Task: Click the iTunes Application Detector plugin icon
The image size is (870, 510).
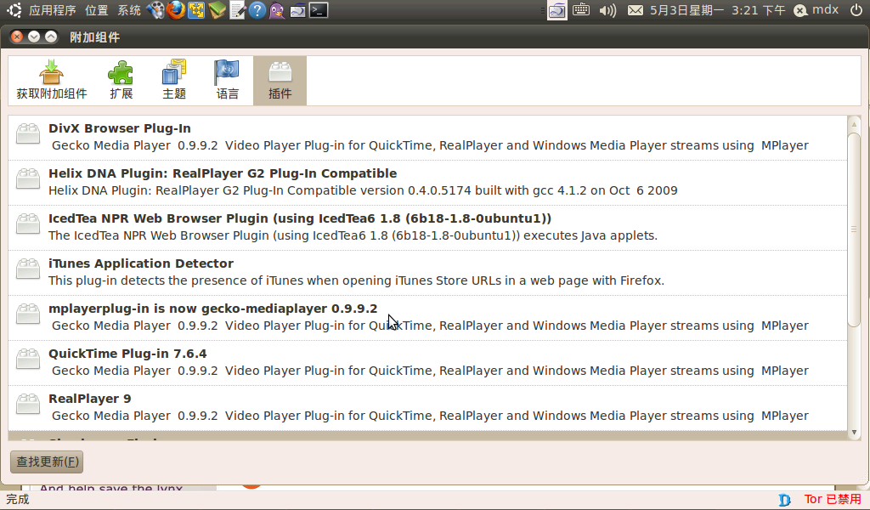Action: coord(28,269)
